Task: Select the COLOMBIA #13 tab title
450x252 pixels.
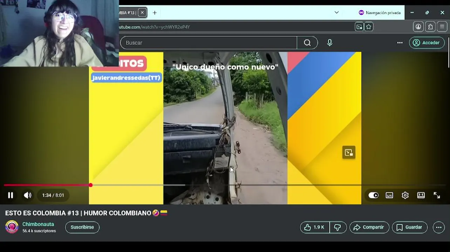Action: (127, 13)
